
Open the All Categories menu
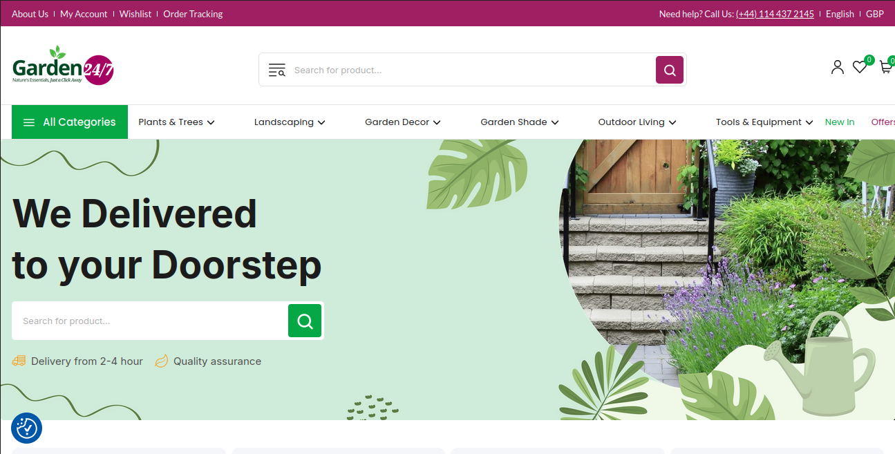70,122
